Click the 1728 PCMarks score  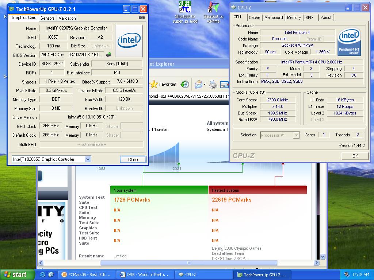click(132, 200)
